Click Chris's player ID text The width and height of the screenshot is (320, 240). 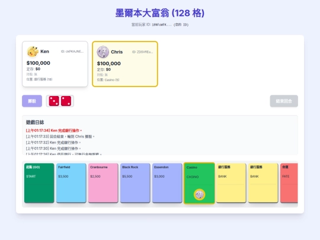coord(142,52)
